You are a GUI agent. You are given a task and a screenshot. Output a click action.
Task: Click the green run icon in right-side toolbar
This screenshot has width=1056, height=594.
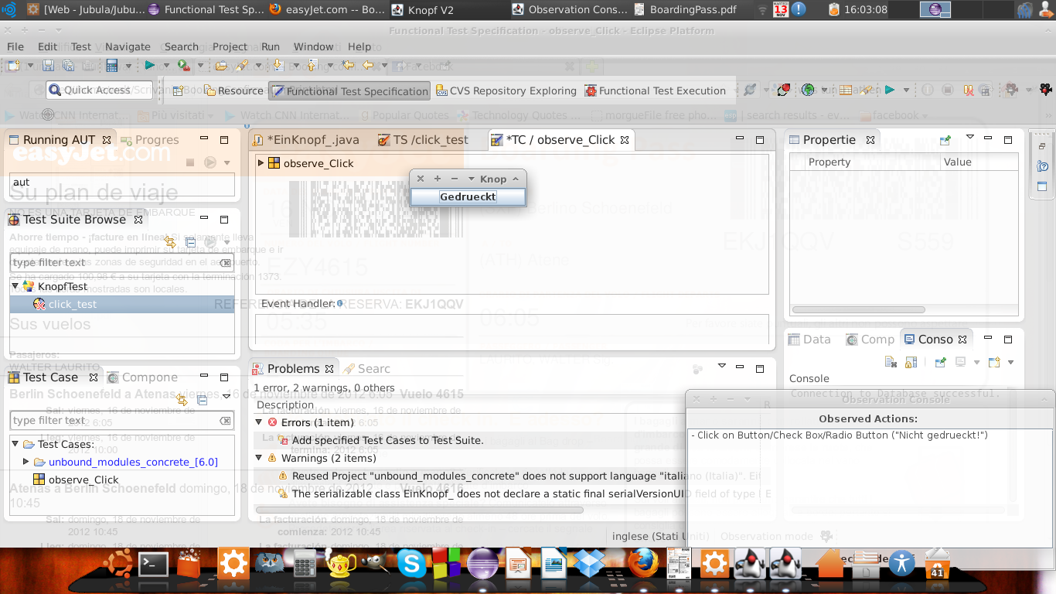pyautogui.click(x=890, y=90)
